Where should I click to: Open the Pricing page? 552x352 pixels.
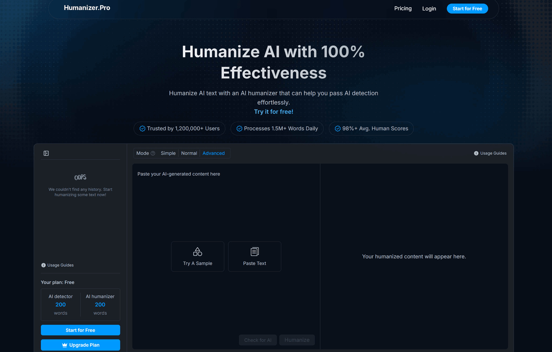[x=403, y=9]
